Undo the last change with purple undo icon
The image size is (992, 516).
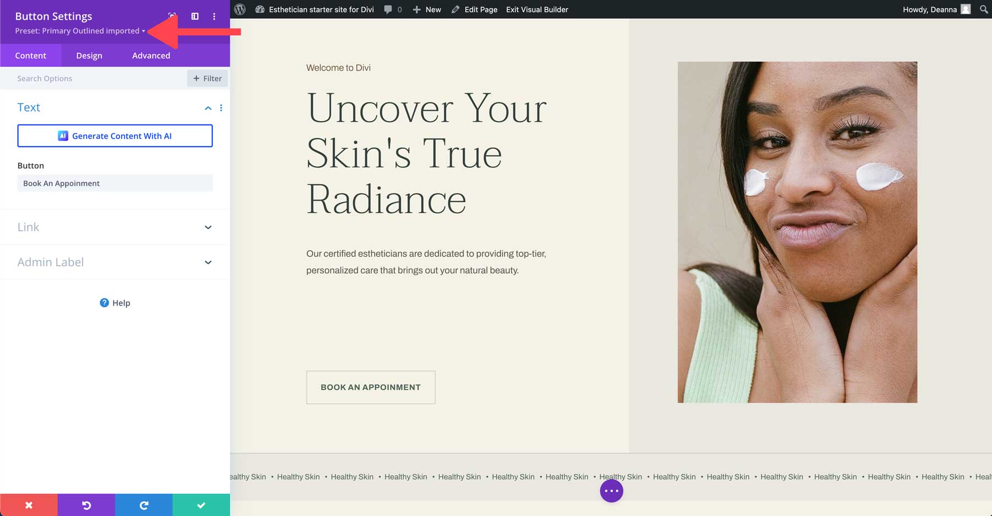tap(86, 504)
